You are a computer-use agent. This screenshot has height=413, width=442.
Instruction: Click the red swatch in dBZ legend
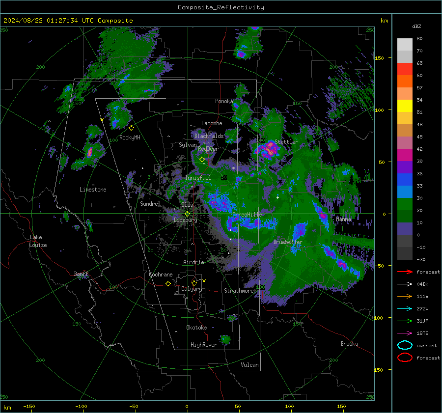click(x=405, y=69)
